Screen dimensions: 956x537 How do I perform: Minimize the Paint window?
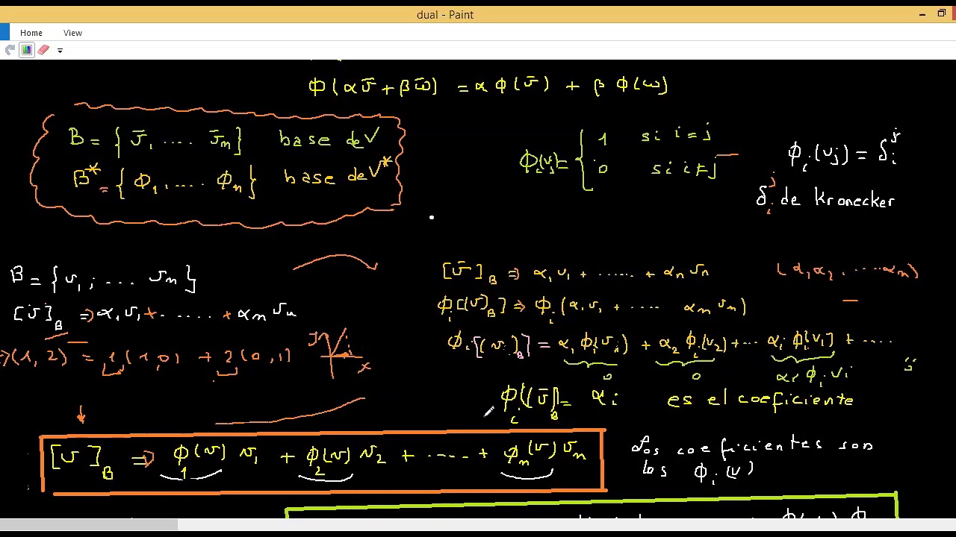point(923,14)
